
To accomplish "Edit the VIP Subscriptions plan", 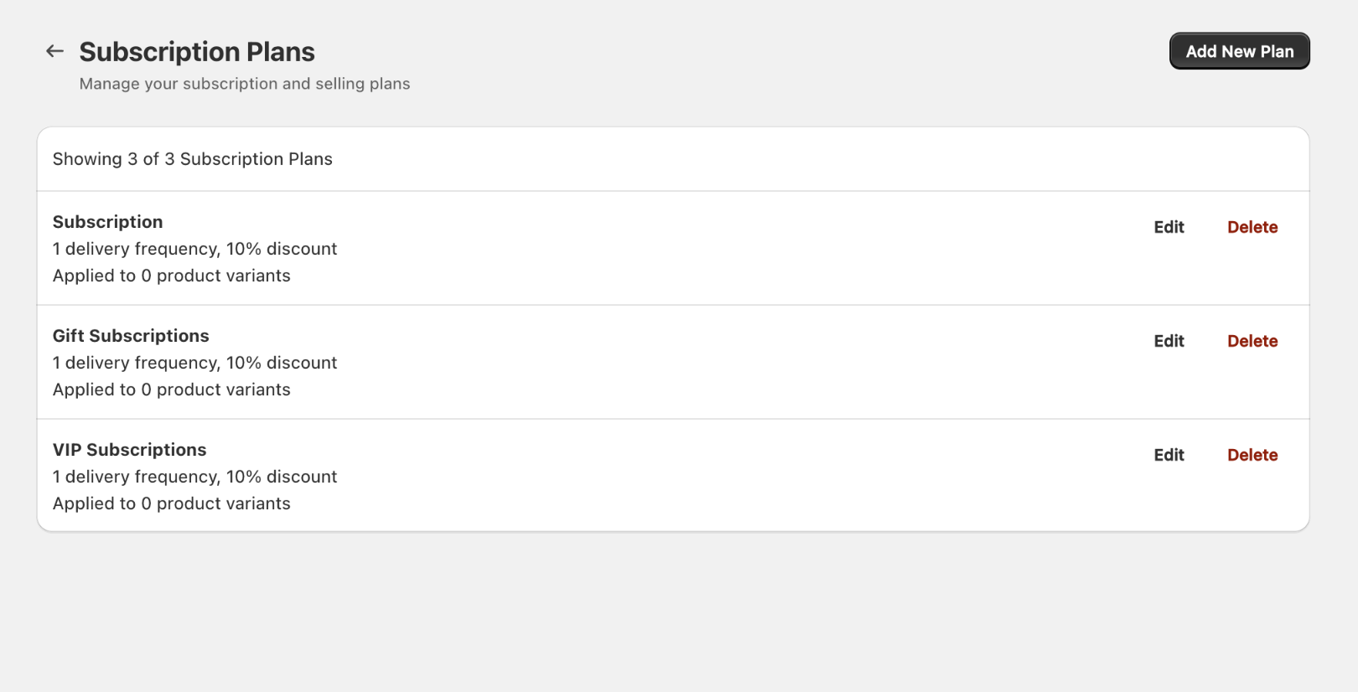I will [x=1169, y=455].
